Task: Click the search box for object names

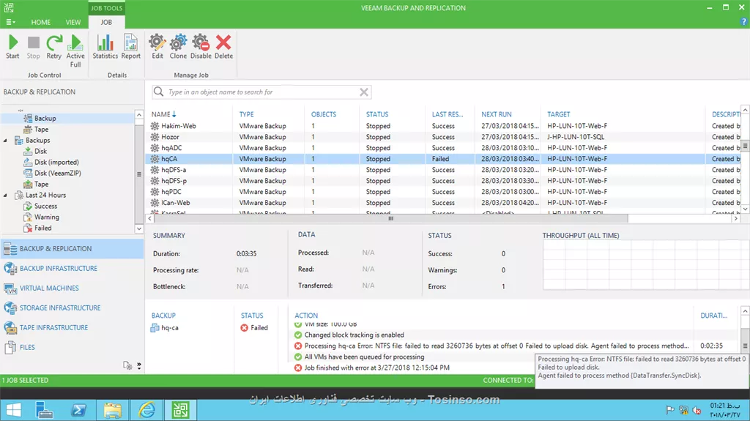Action: pos(261,92)
